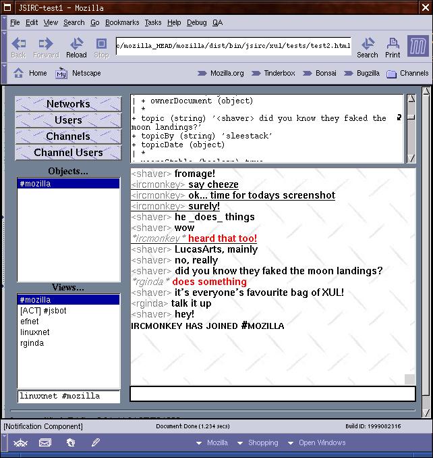Open the Bookmarks menu

click(x=121, y=22)
